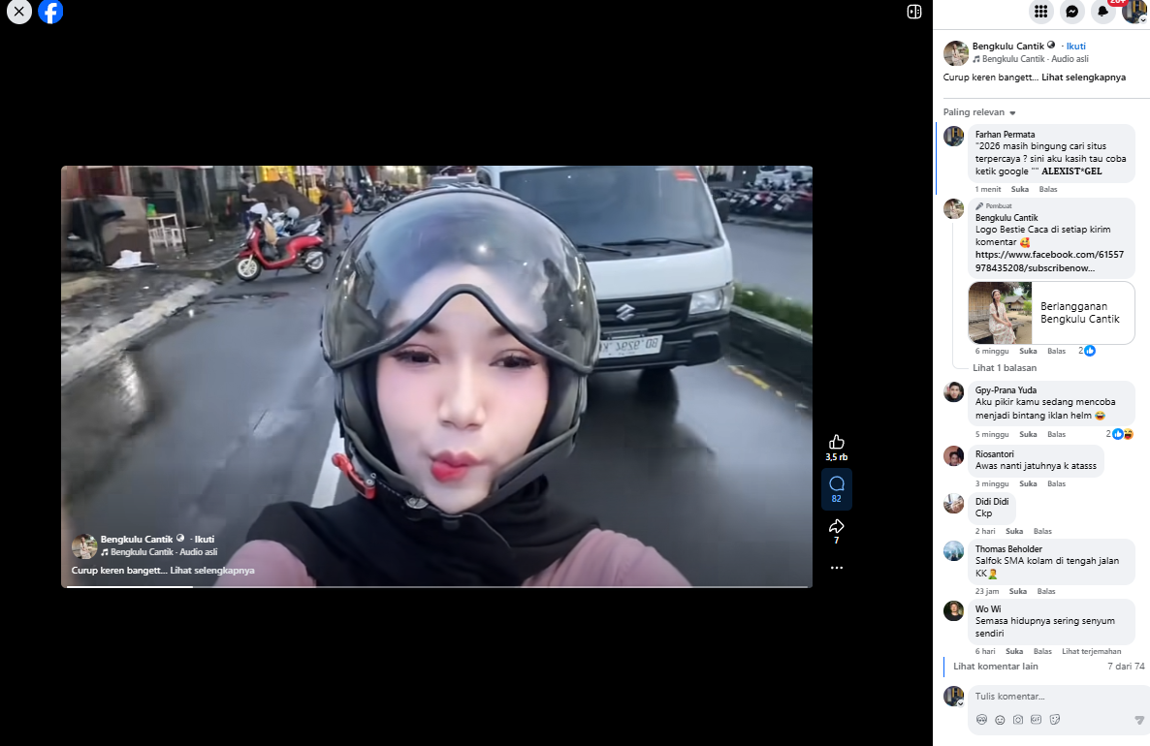Open Messenger chats icon
The height and width of the screenshot is (746, 1150).
tap(1071, 11)
